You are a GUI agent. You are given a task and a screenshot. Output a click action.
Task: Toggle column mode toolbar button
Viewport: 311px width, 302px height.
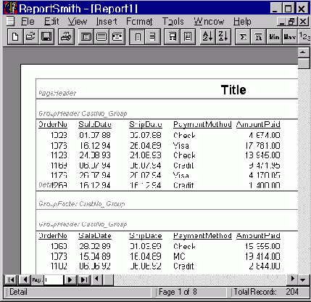pos(138,37)
